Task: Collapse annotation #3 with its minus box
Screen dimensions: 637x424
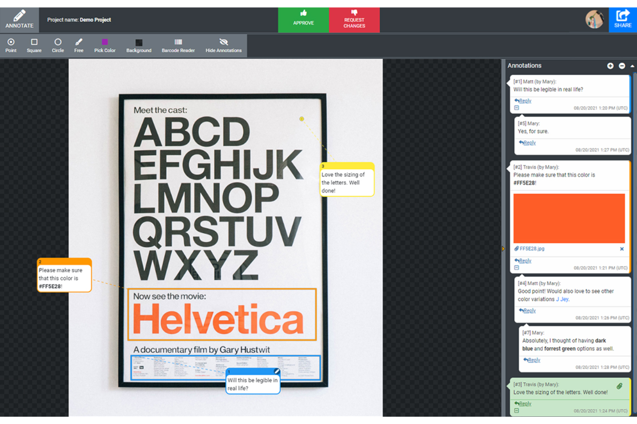Action: 516,411
